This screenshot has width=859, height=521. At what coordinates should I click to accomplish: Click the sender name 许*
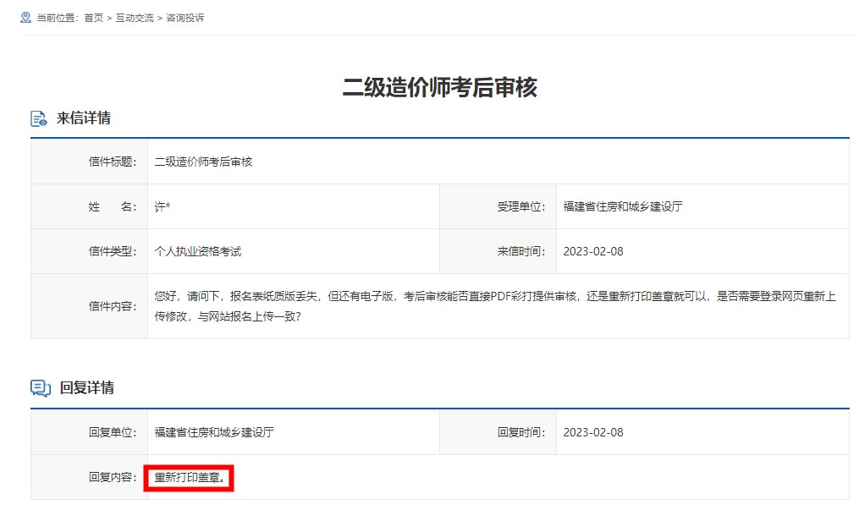(162, 206)
